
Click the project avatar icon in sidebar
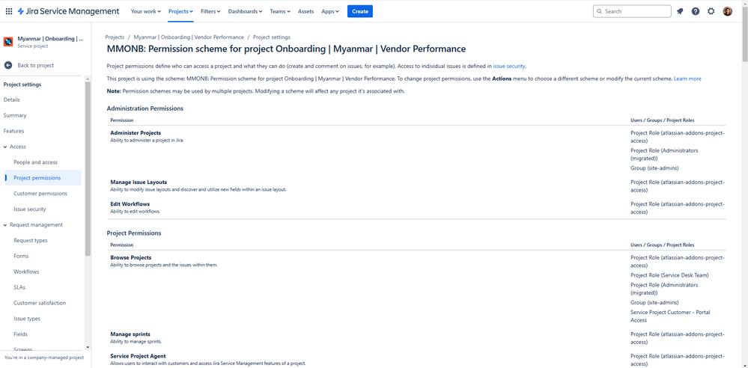pos(8,42)
